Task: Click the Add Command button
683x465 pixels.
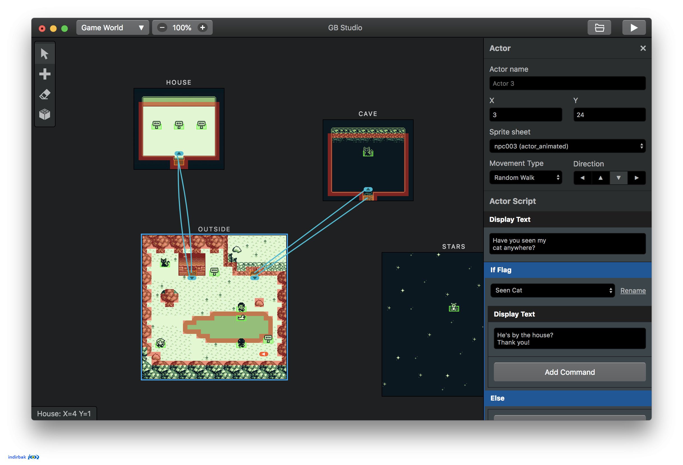Action: click(570, 372)
